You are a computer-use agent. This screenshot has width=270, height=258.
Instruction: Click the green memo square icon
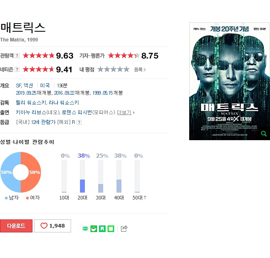(x=111, y=229)
